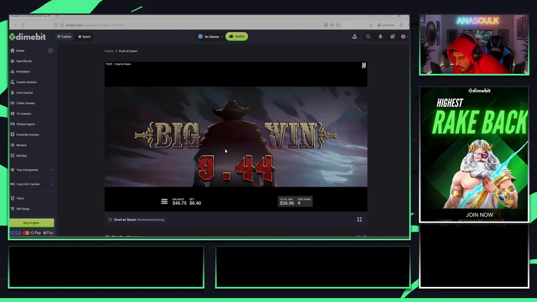Click VISA payment logo

(x=16, y=233)
